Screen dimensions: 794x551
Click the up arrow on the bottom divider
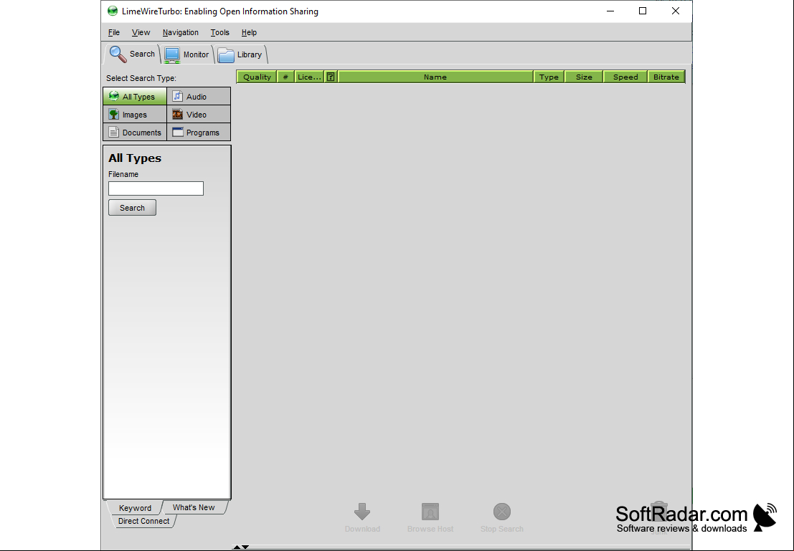(x=237, y=547)
